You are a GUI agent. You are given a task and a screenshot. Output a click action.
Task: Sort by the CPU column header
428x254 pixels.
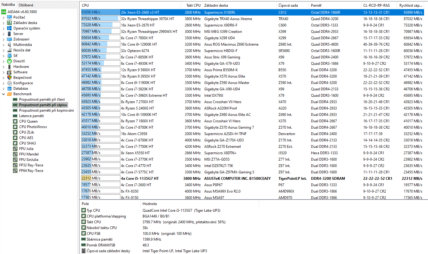click(131, 5)
